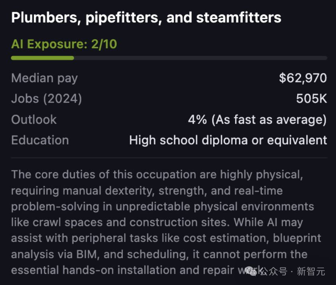The height and width of the screenshot is (285, 336).
Task: Click the "Median pay" label
Action: 44,78
